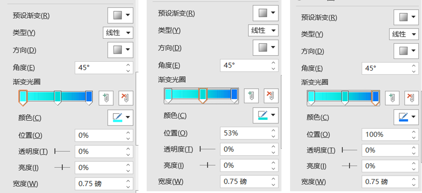This screenshot has width=422, height=193.
Task: Remove the gradient stop in the 100% position panel
Action: (x=412, y=98)
